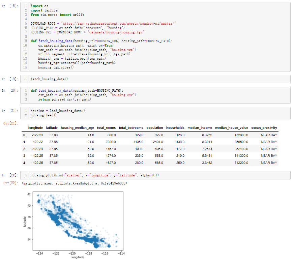The width and height of the screenshot is (293, 260).
Task: Click 'def fetch_housing_data' function name
Action: point(55,41)
